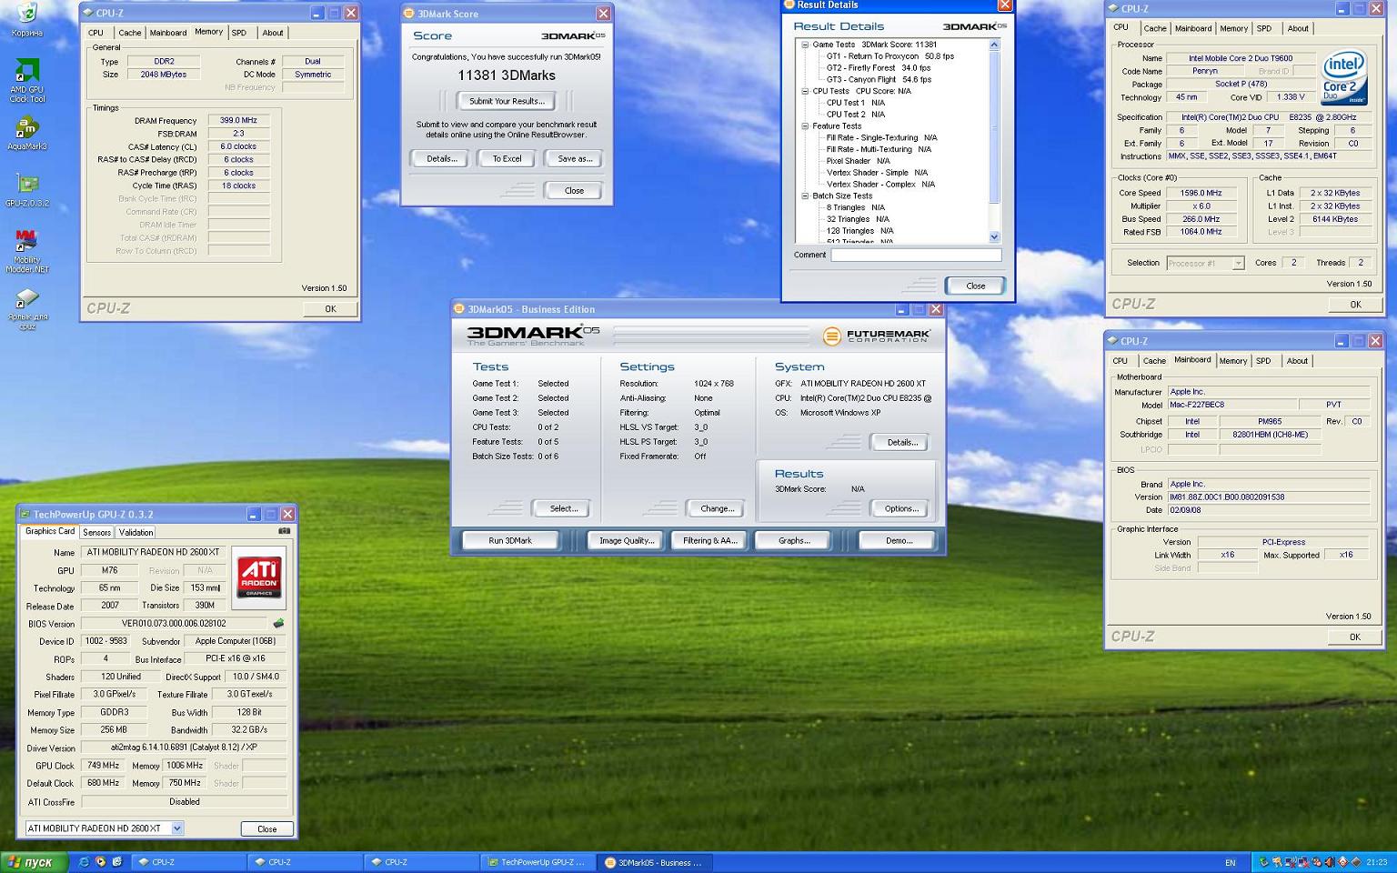Click Result Details scrollbar down arrow
1397x873 pixels.
[x=994, y=236]
